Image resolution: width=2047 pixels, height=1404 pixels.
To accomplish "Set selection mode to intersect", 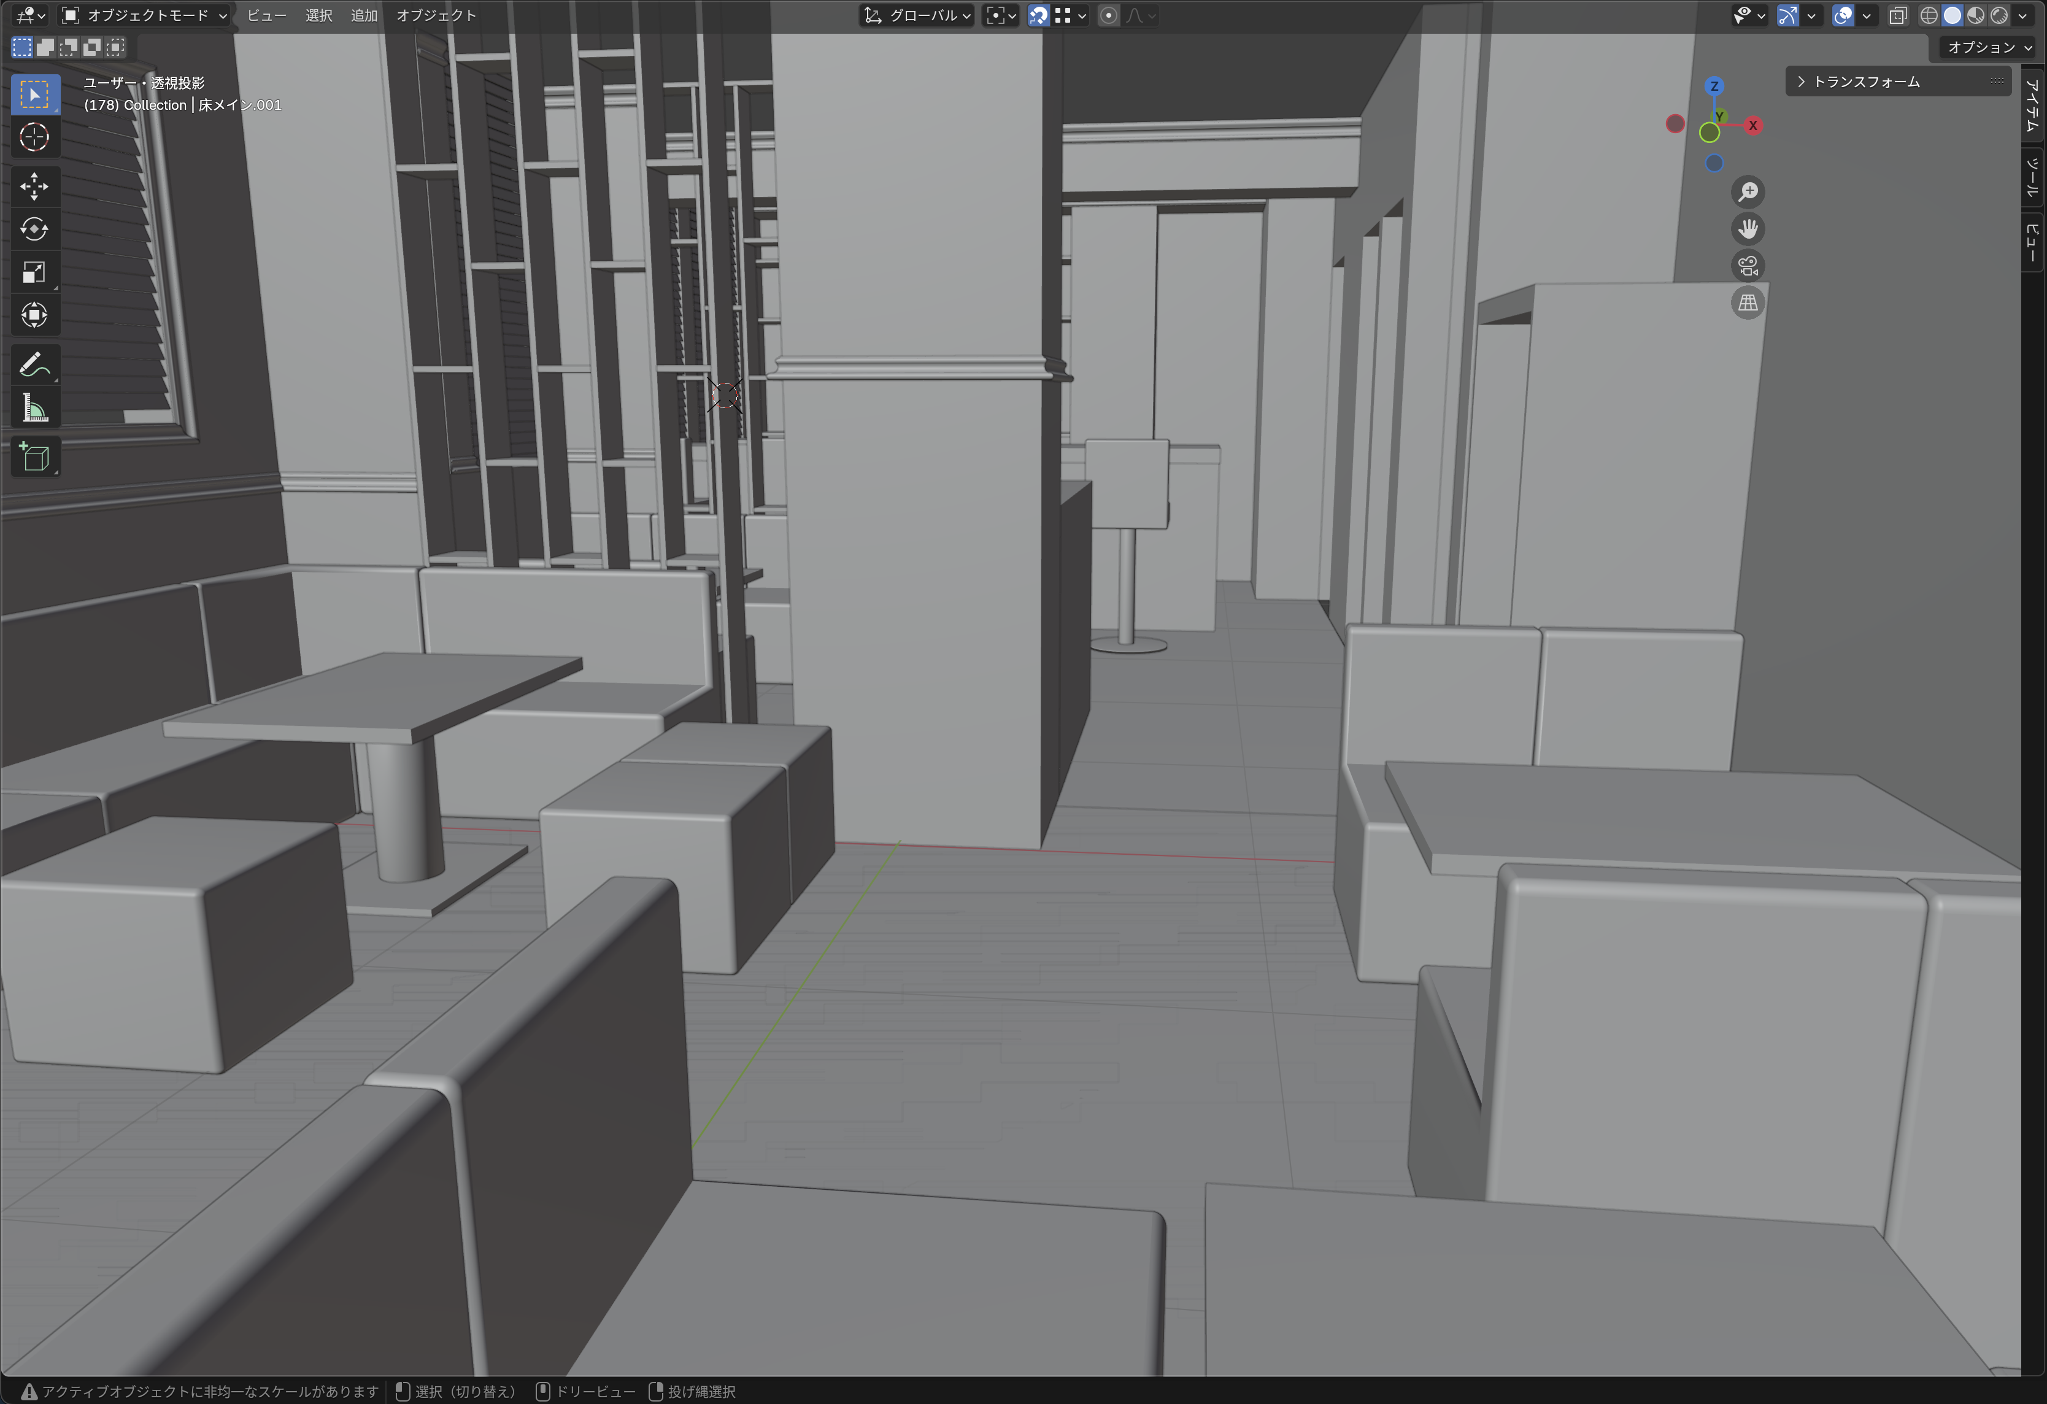I will click(x=115, y=47).
